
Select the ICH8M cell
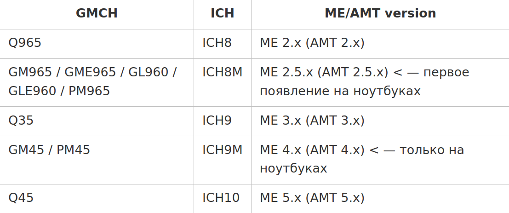click(x=223, y=81)
